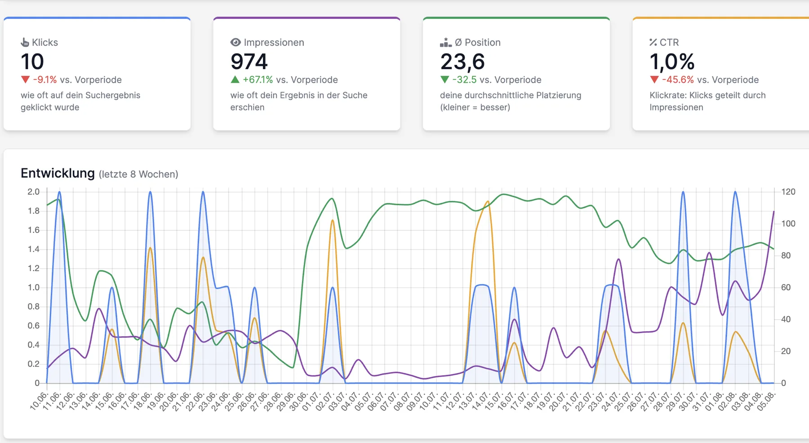Viewport: 809px width, 443px height.
Task: Click the blue clicks peak above 29.07.
Action: pyautogui.click(x=683, y=193)
